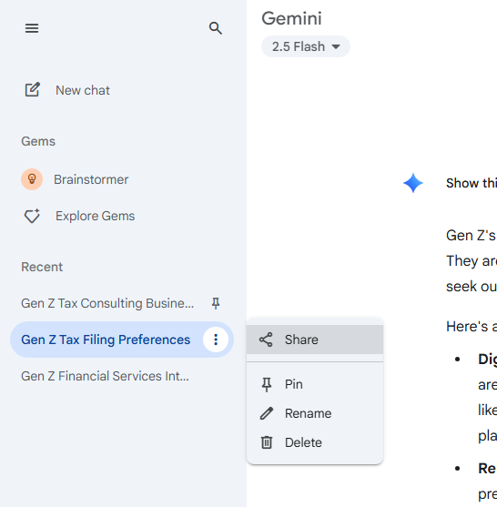Open chat search with the magnifier icon
The height and width of the screenshot is (507, 497).
pyautogui.click(x=216, y=28)
